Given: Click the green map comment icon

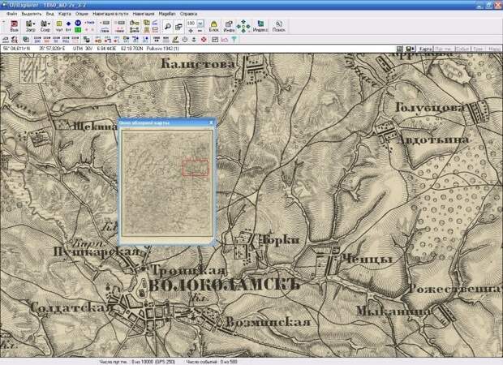Looking at the screenshot, I should 78,30.
